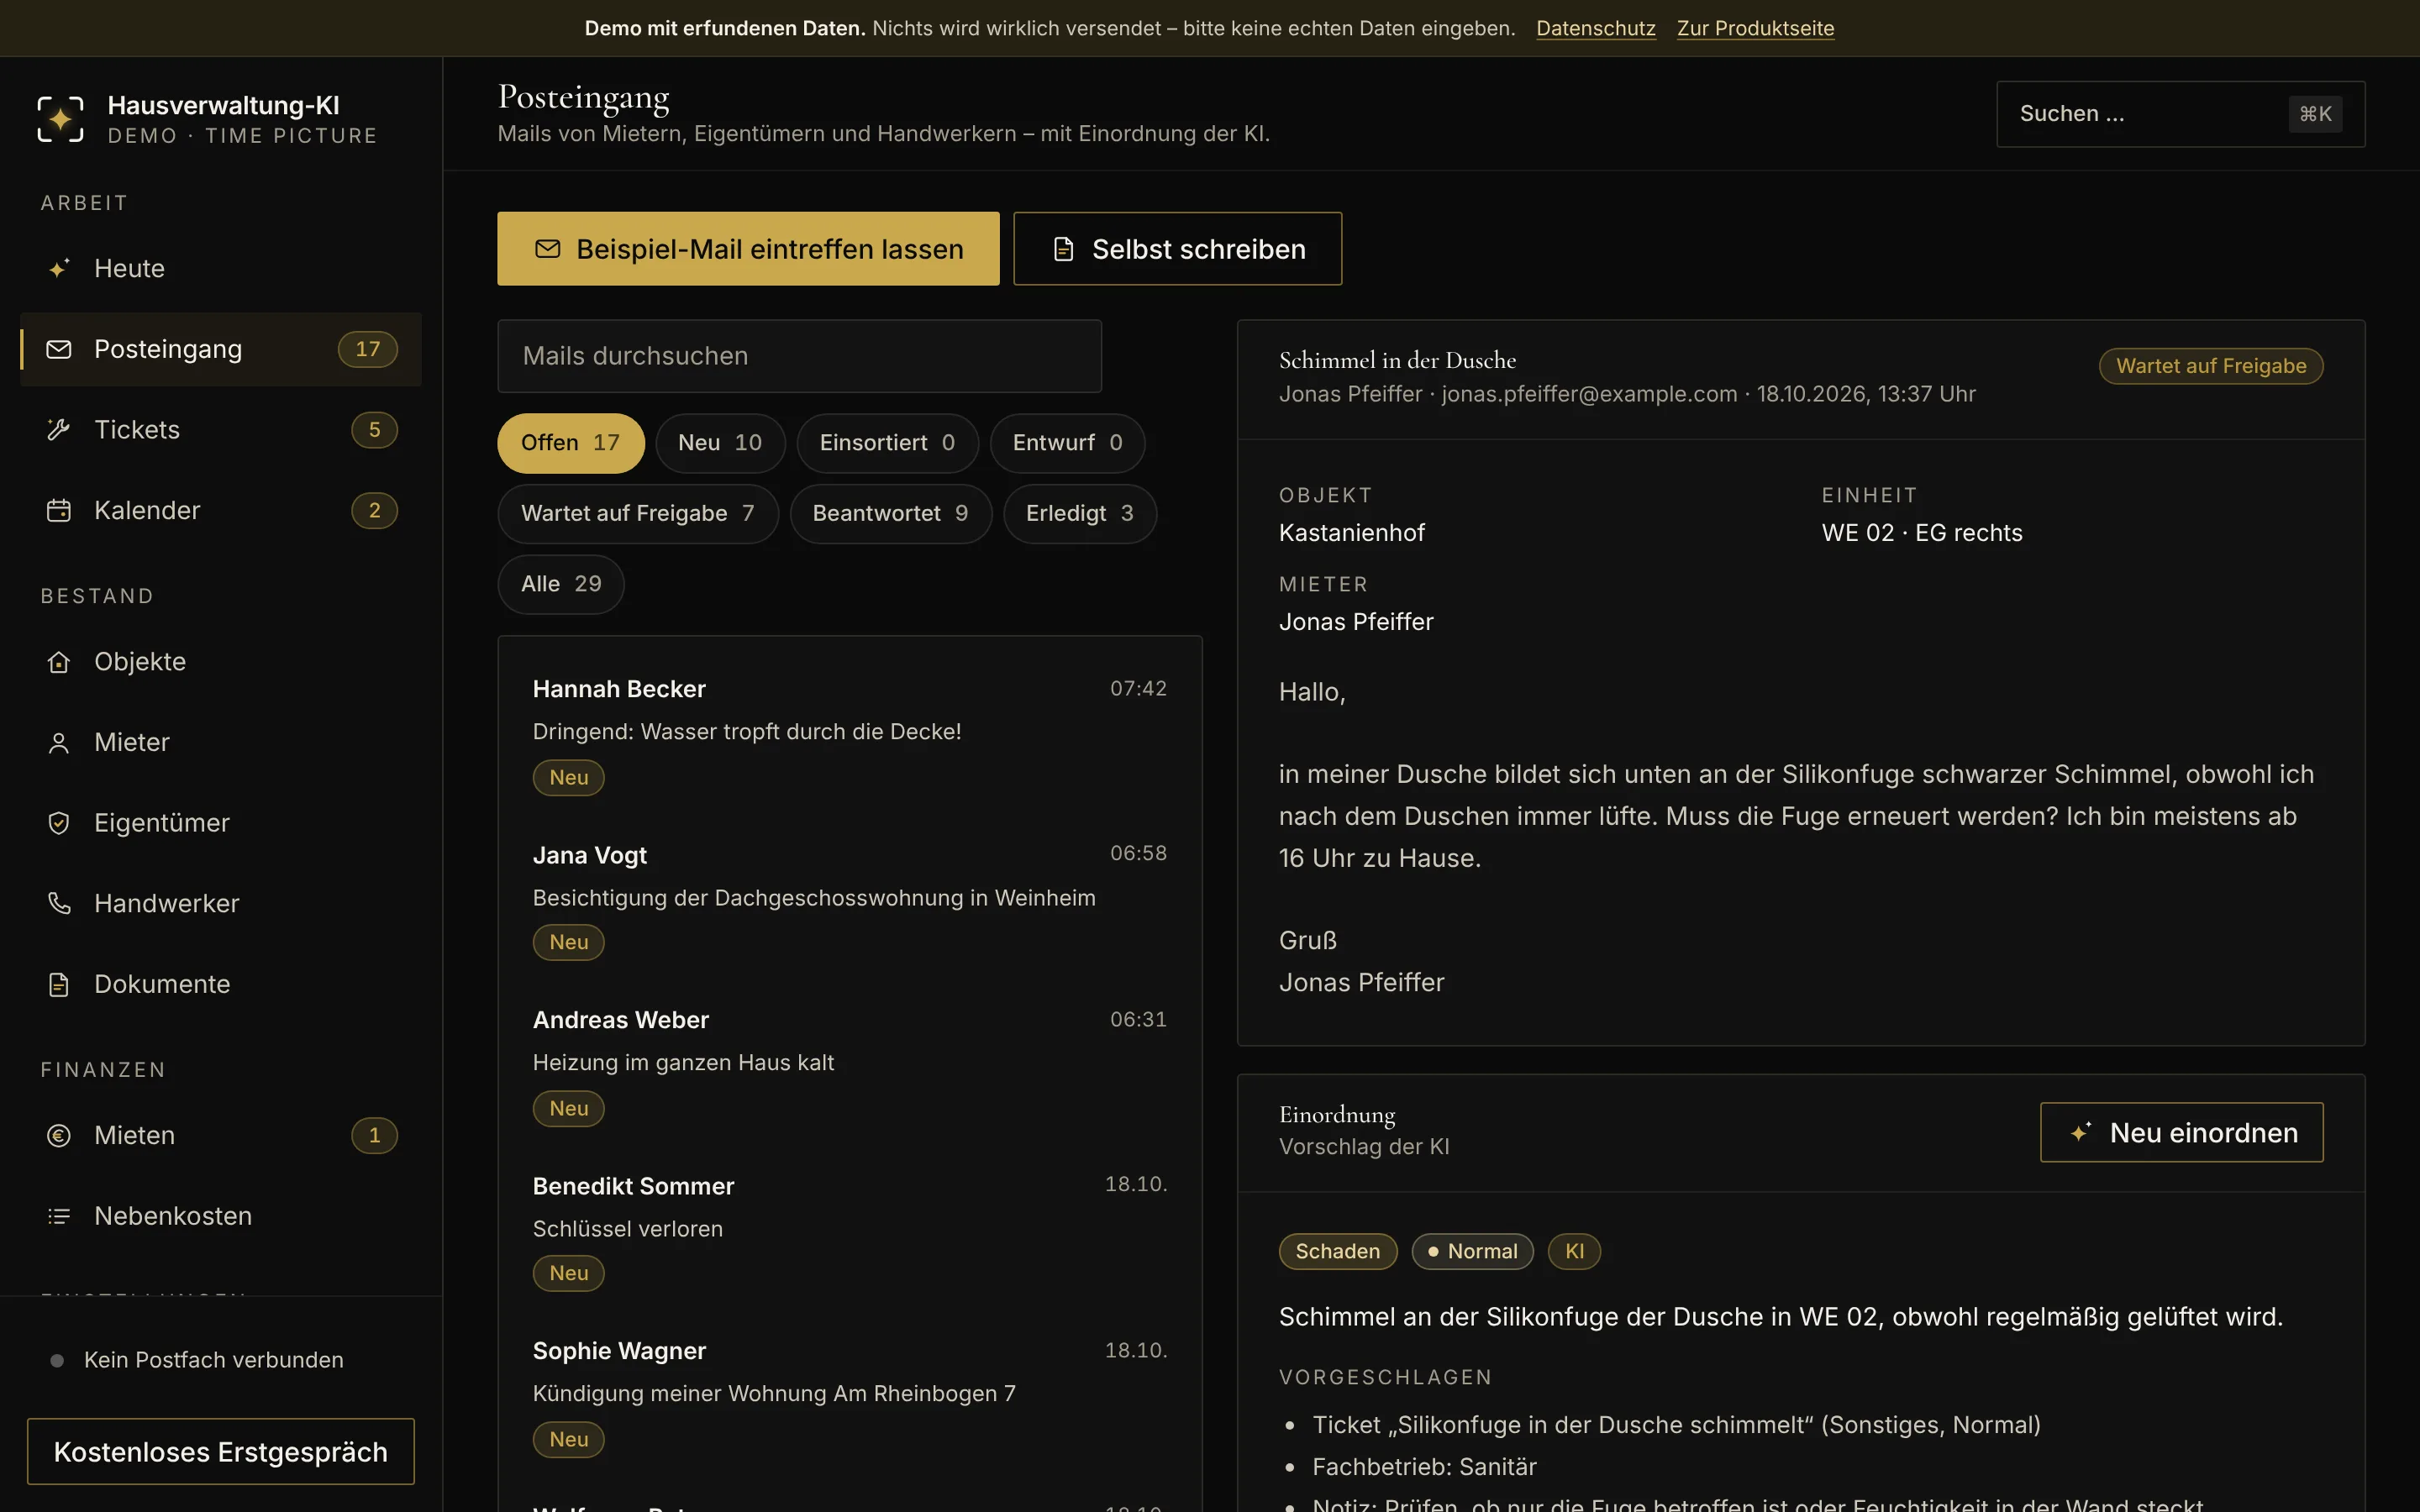The image size is (2420, 1512).
Task: Open Andreas Weber's Heizung mail
Action: tap(850, 1065)
